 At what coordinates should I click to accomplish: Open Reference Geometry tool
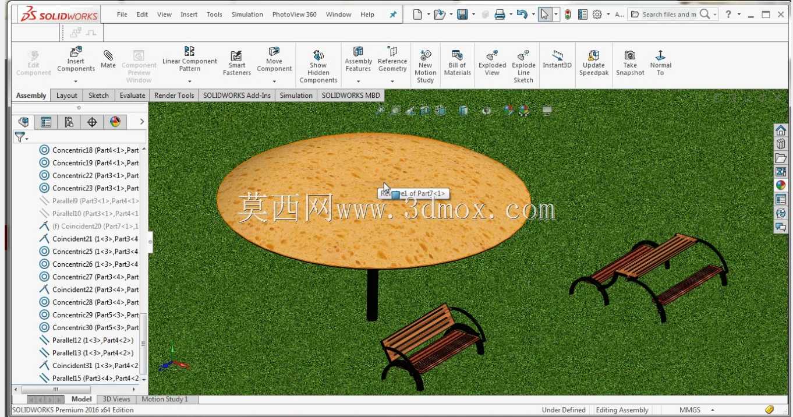pyautogui.click(x=392, y=59)
